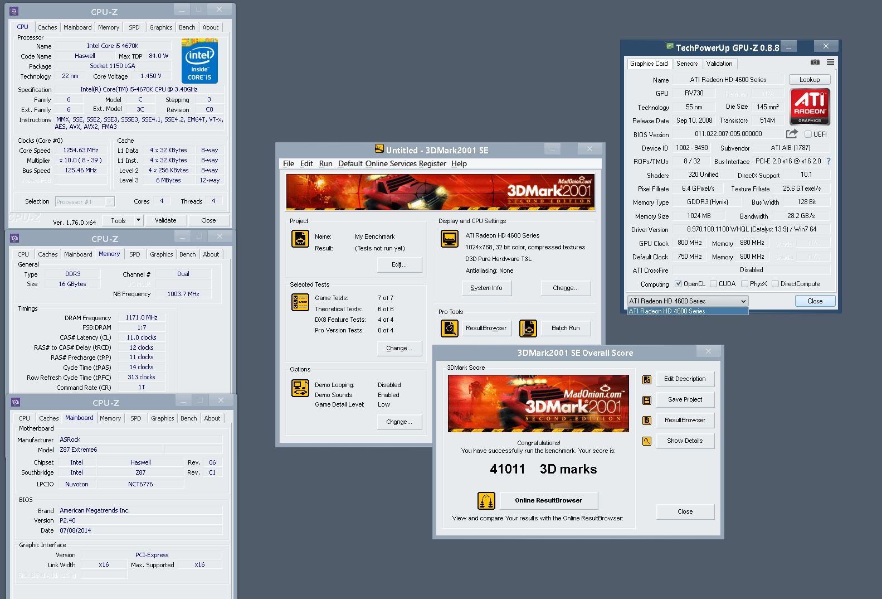Click the Batch Run icon
The image size is (882, 599).
click(528, 329)
